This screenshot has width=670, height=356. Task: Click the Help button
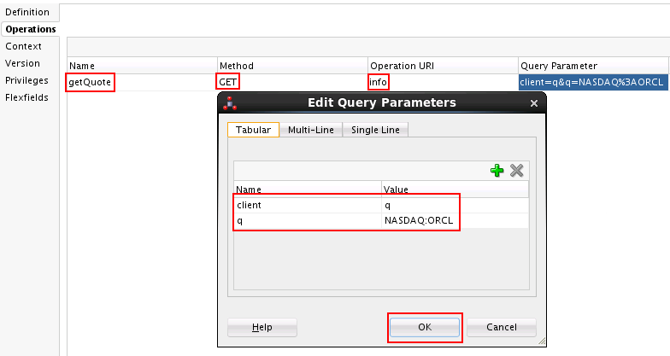tap(262, 327)
